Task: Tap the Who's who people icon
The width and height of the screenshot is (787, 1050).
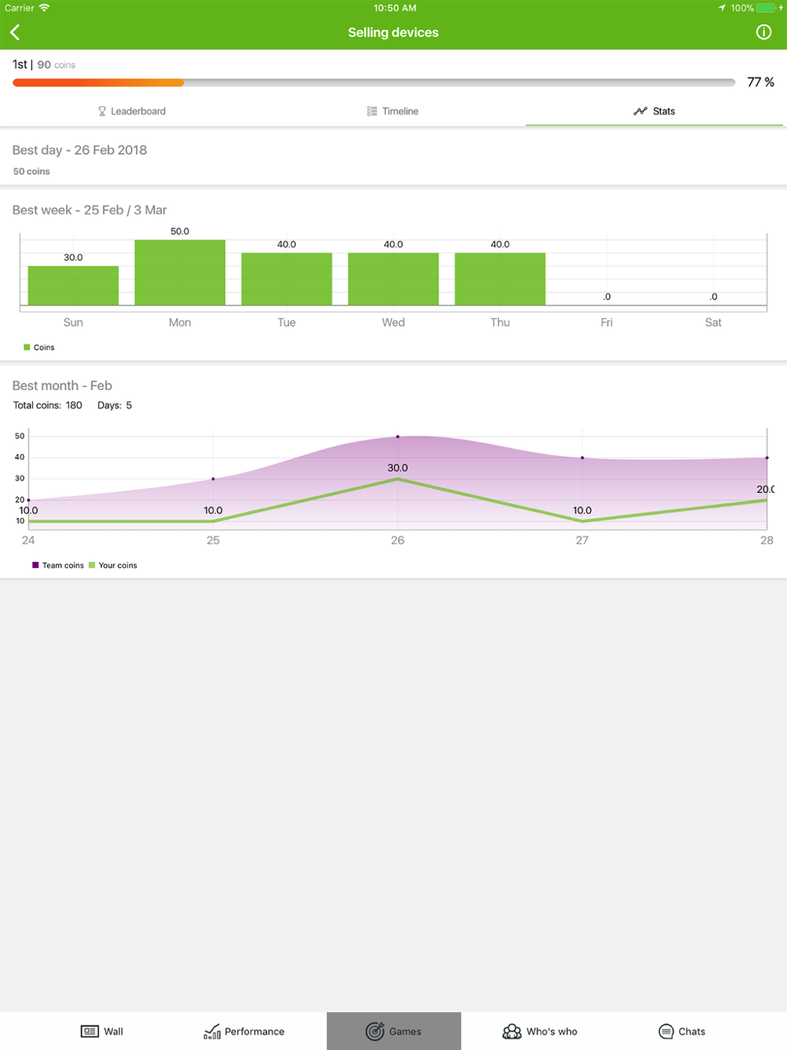Action: point(512,1031)
